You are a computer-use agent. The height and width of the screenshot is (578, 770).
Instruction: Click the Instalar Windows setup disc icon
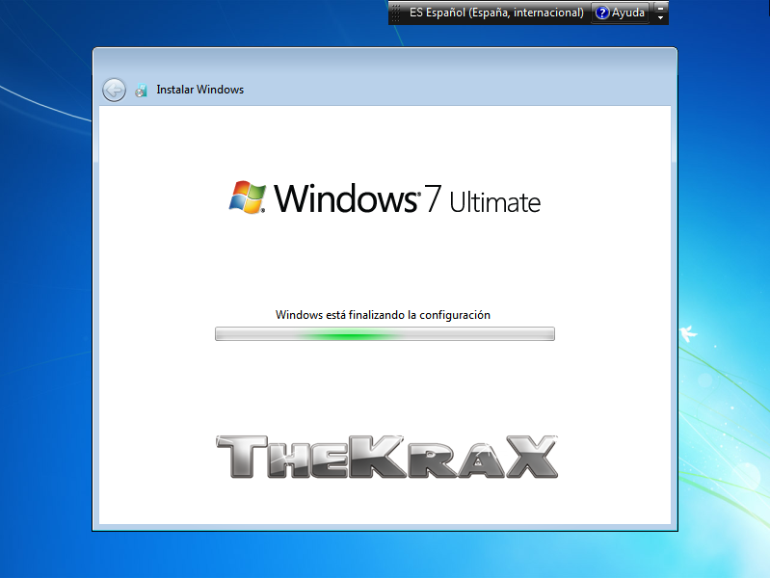pos(142,91)
